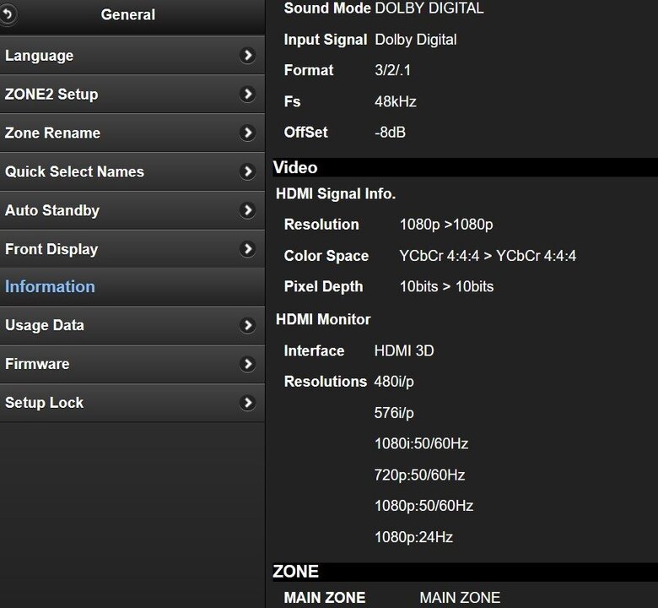Click the Input Signal Dolby Digital value
The image size is (658, 608).
click(415, 40)
